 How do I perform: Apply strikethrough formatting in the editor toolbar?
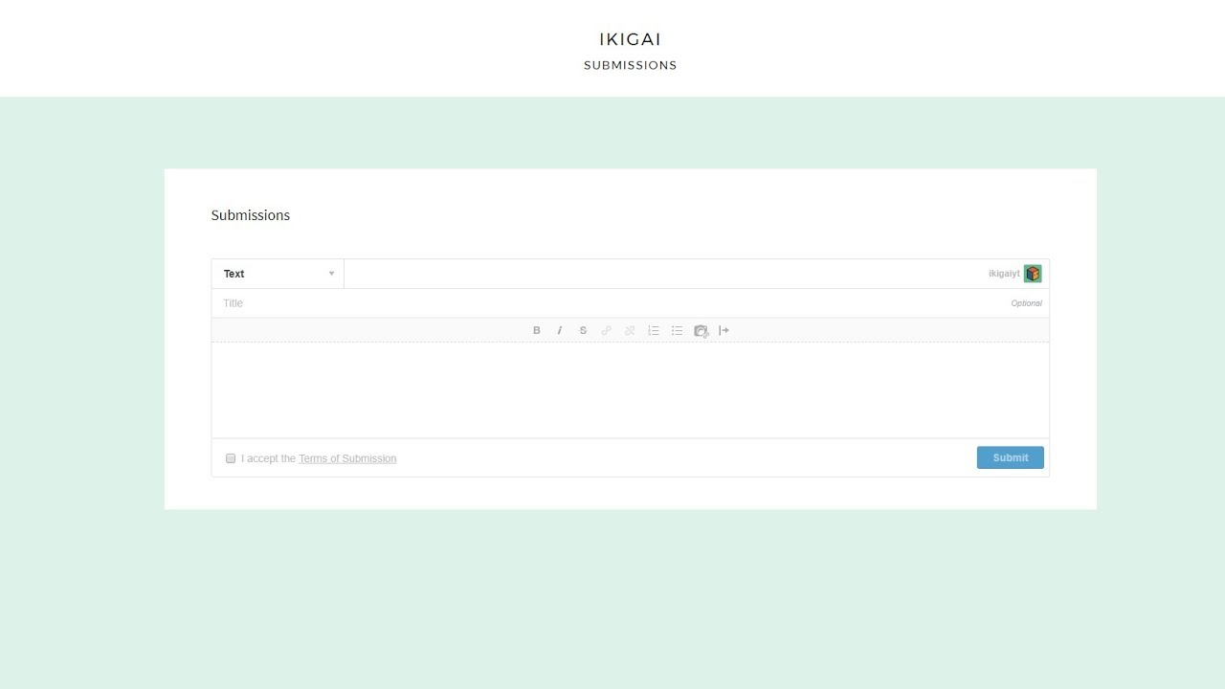pyautogui.click(x=583, y=330)
